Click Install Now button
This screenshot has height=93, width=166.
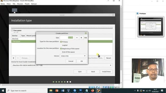coord(106,72)
